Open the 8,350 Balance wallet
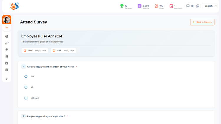The height and width of the screenshot is (124, 221). pyautogui.click(x=143, y=6)
